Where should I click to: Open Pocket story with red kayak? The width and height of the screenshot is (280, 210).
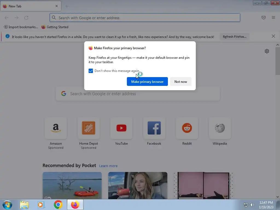pos(72,186)
